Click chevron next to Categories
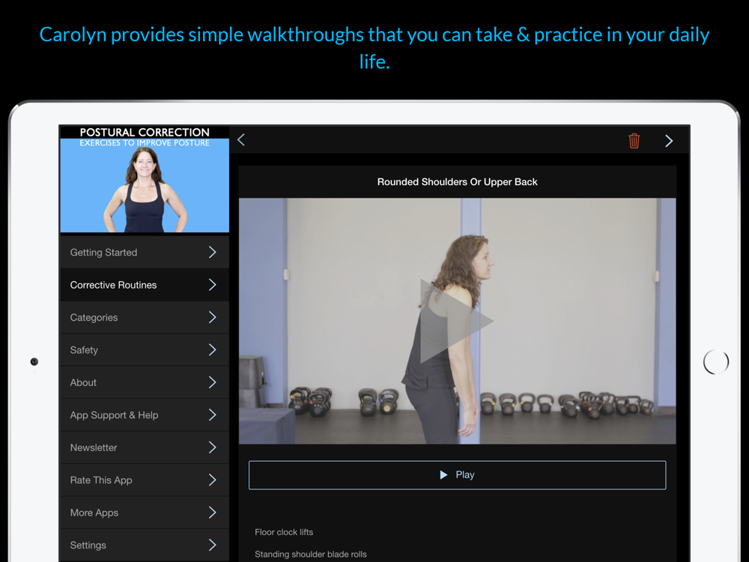 [x=213, y=317]
